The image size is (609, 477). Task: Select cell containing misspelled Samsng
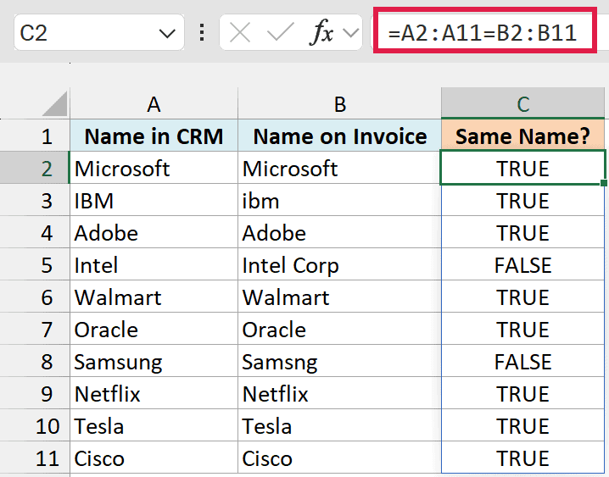pos(340,362)
